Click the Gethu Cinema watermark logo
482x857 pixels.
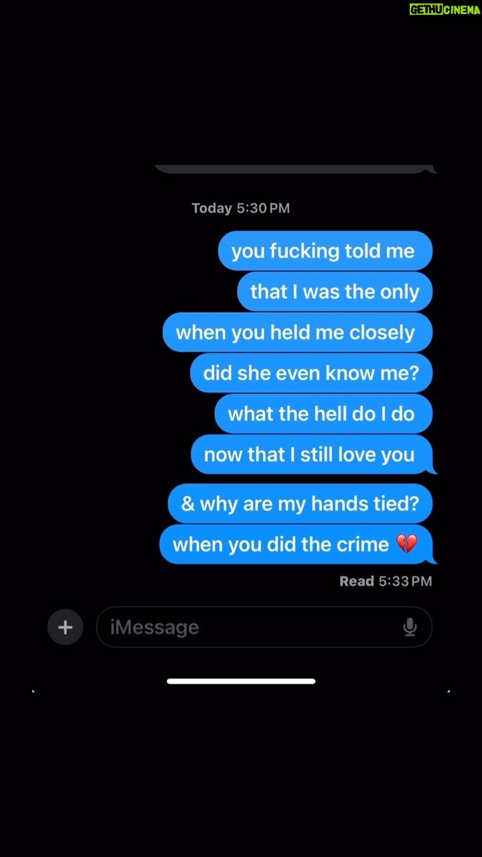445,9
